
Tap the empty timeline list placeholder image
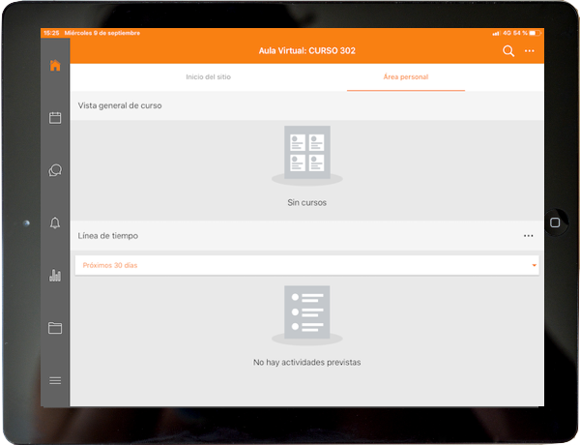(x=307, y=312)
